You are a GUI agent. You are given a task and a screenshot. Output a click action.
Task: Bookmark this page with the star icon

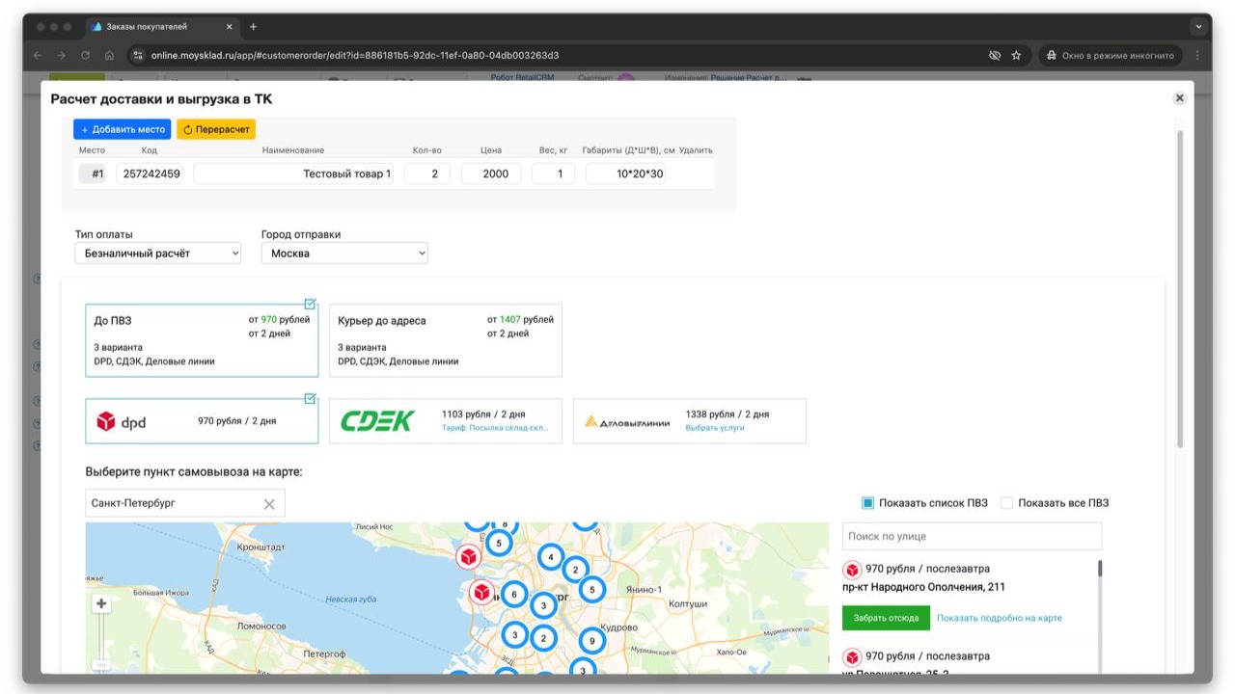[x=1016, y=56]
